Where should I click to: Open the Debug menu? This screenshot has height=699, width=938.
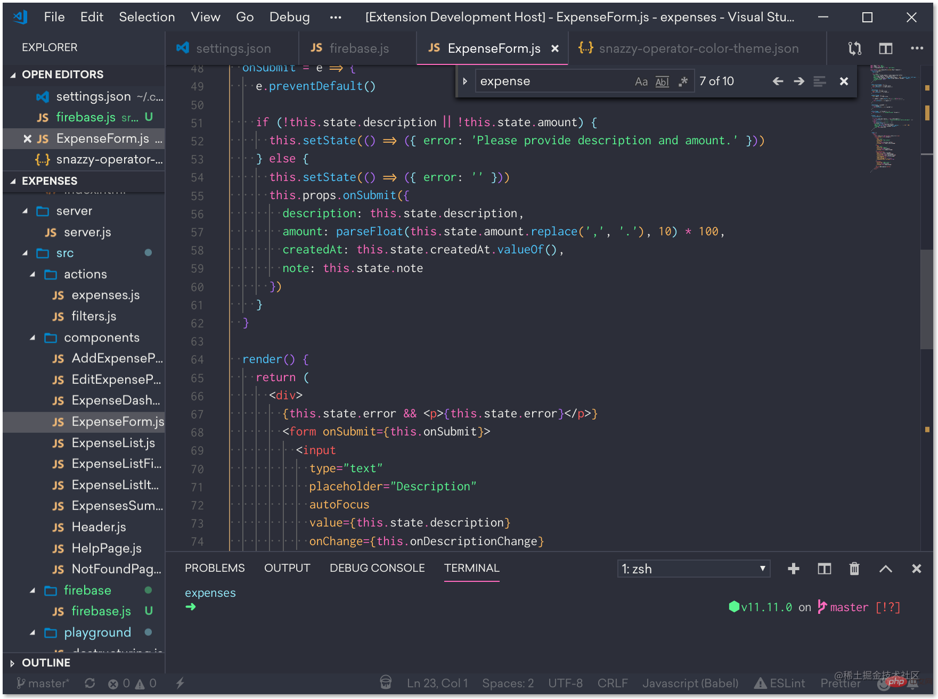tap(289, 17)
